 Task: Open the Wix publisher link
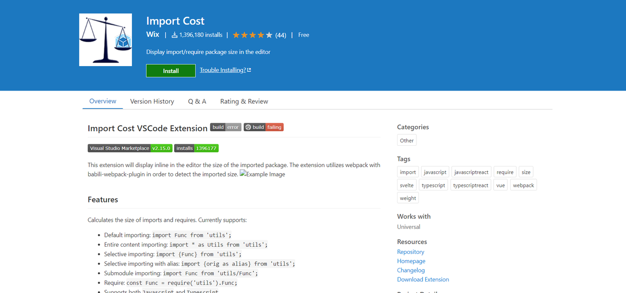point(153,34)
